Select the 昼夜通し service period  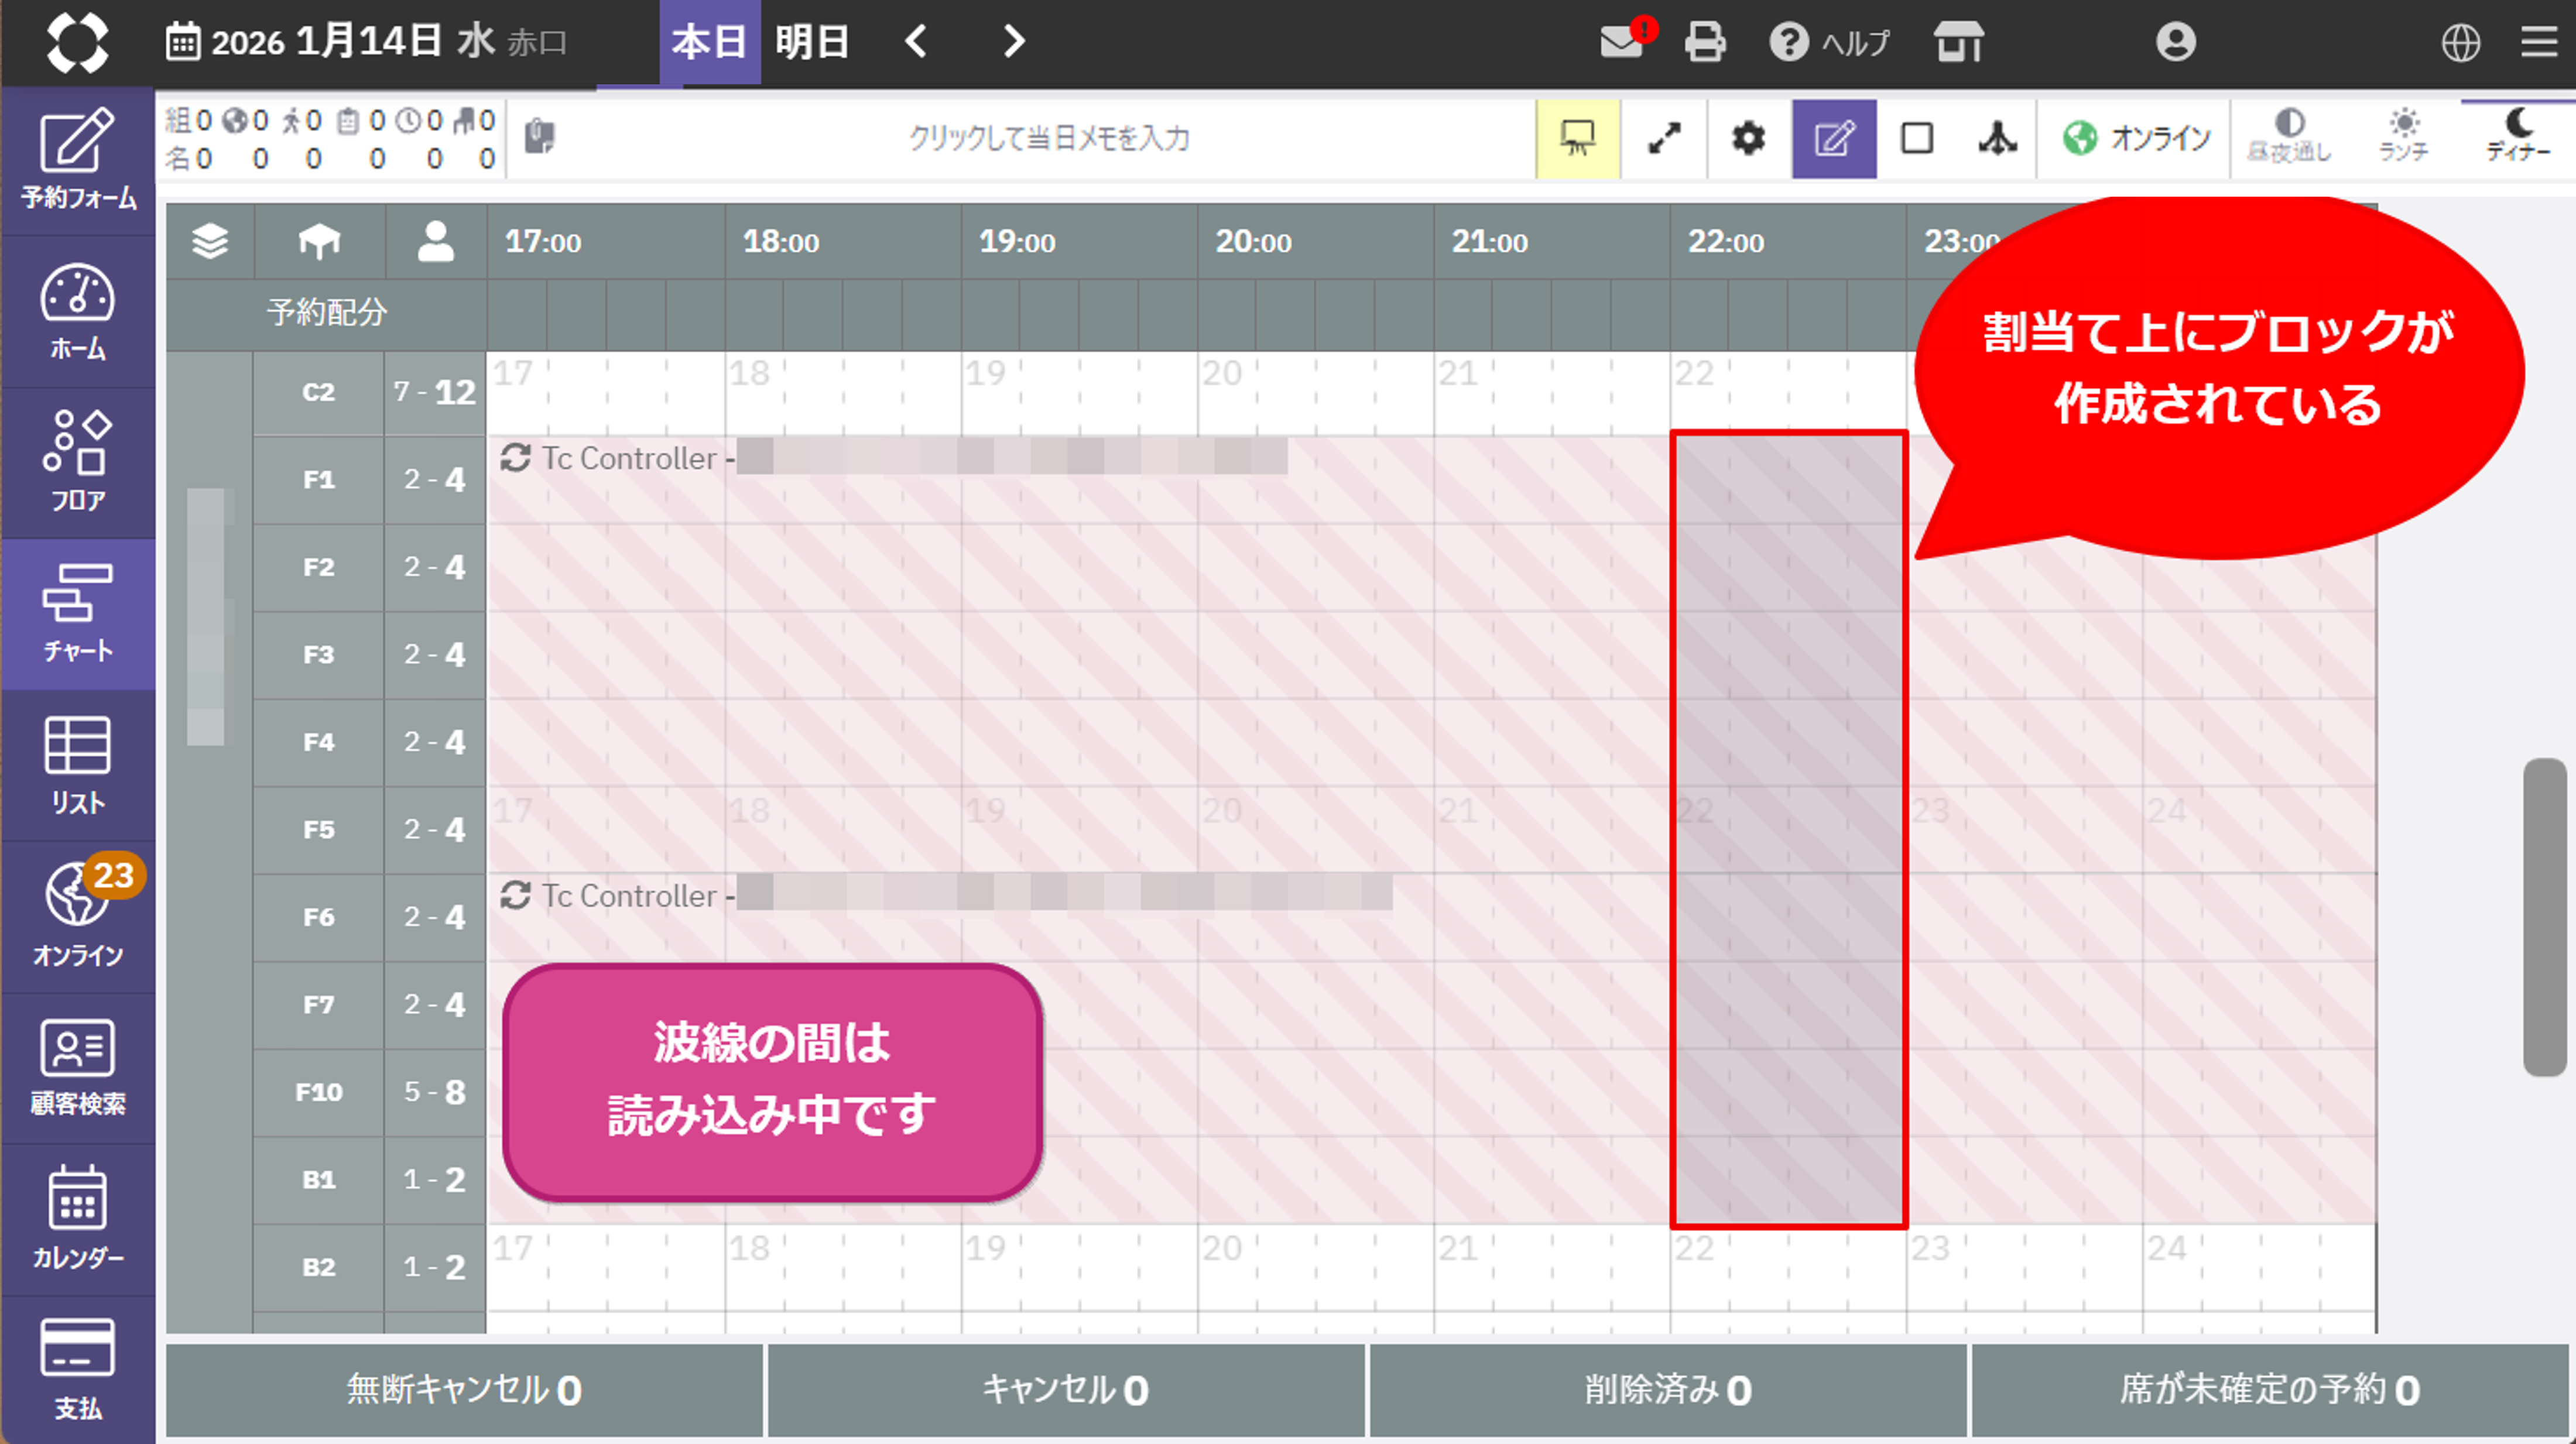click(x=2289, y=136)
